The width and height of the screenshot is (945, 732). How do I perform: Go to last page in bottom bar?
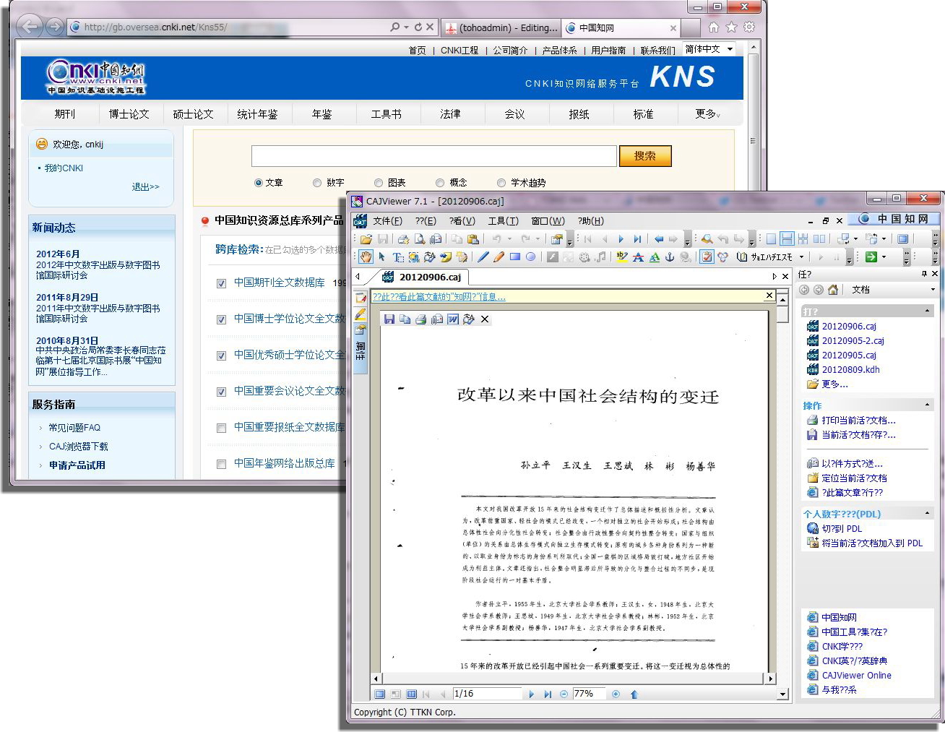click(x=548, y=694)
